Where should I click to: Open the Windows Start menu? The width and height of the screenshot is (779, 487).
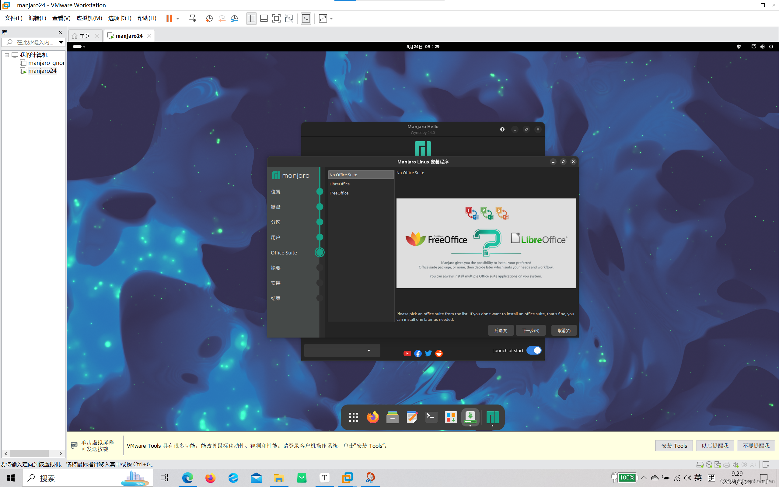click(x=11, y=478)
